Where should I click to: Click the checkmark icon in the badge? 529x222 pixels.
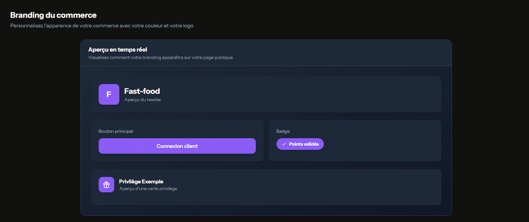click(284, 144)
